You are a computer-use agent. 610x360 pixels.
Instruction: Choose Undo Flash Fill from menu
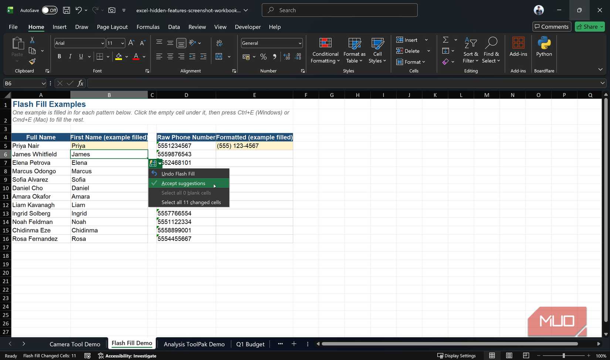click(x=189, y=174)
